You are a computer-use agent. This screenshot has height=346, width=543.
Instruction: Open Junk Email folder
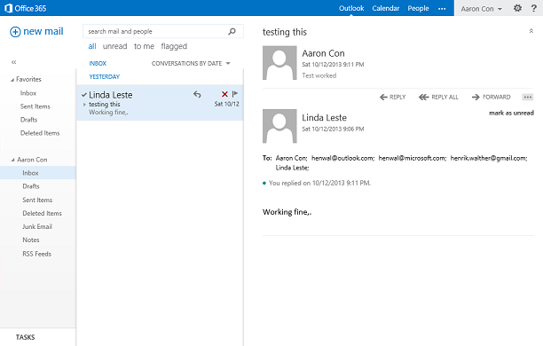[37, 226]
